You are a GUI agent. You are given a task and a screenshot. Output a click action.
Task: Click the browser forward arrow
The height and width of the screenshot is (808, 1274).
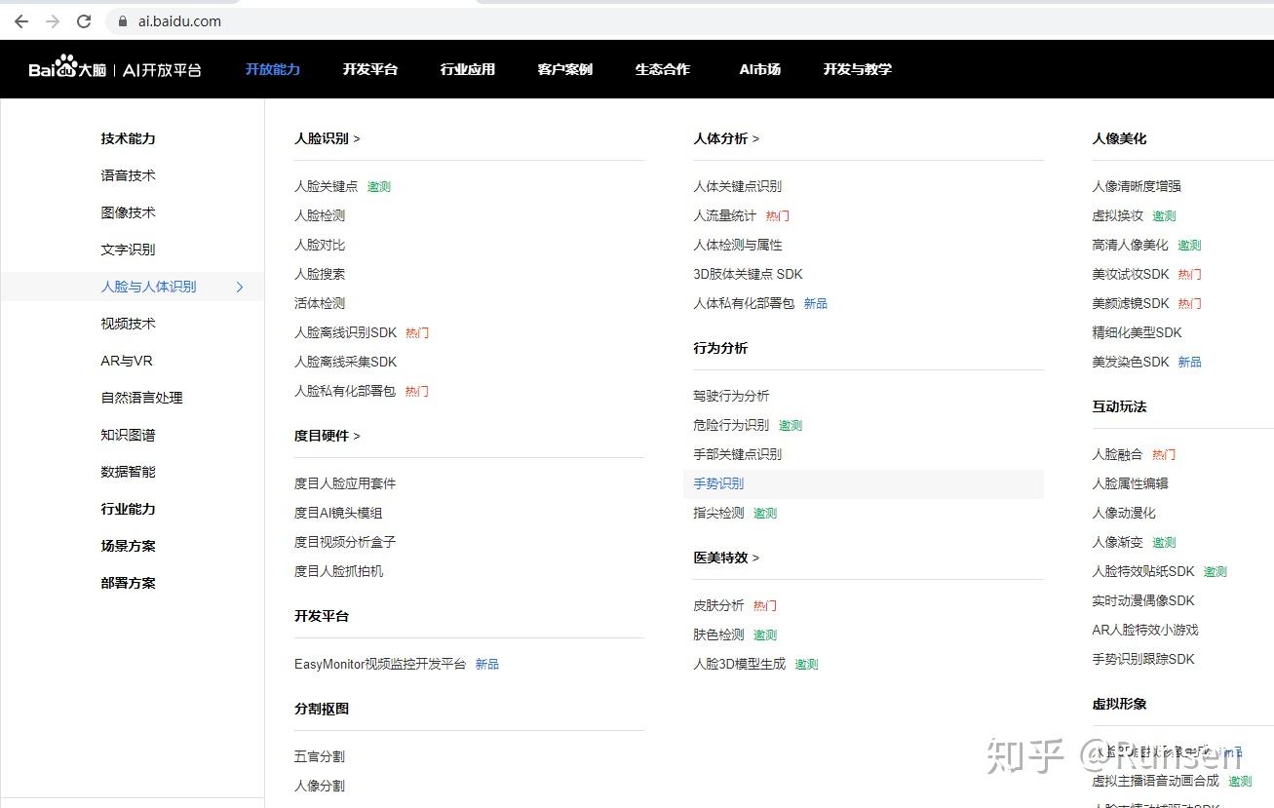click(x=53, y=21)
